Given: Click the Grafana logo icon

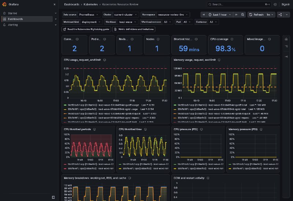Looking at the screenshot, I should [4, 4].
